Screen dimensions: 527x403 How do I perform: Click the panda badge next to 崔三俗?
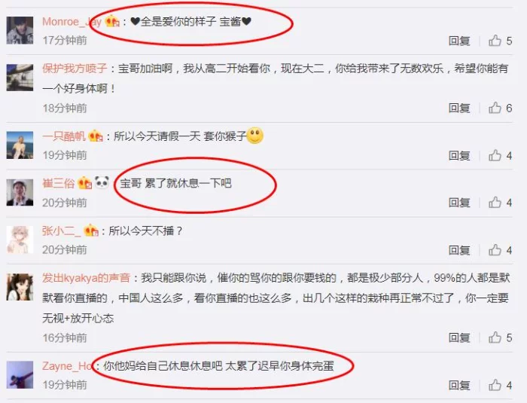click(102, 182)
